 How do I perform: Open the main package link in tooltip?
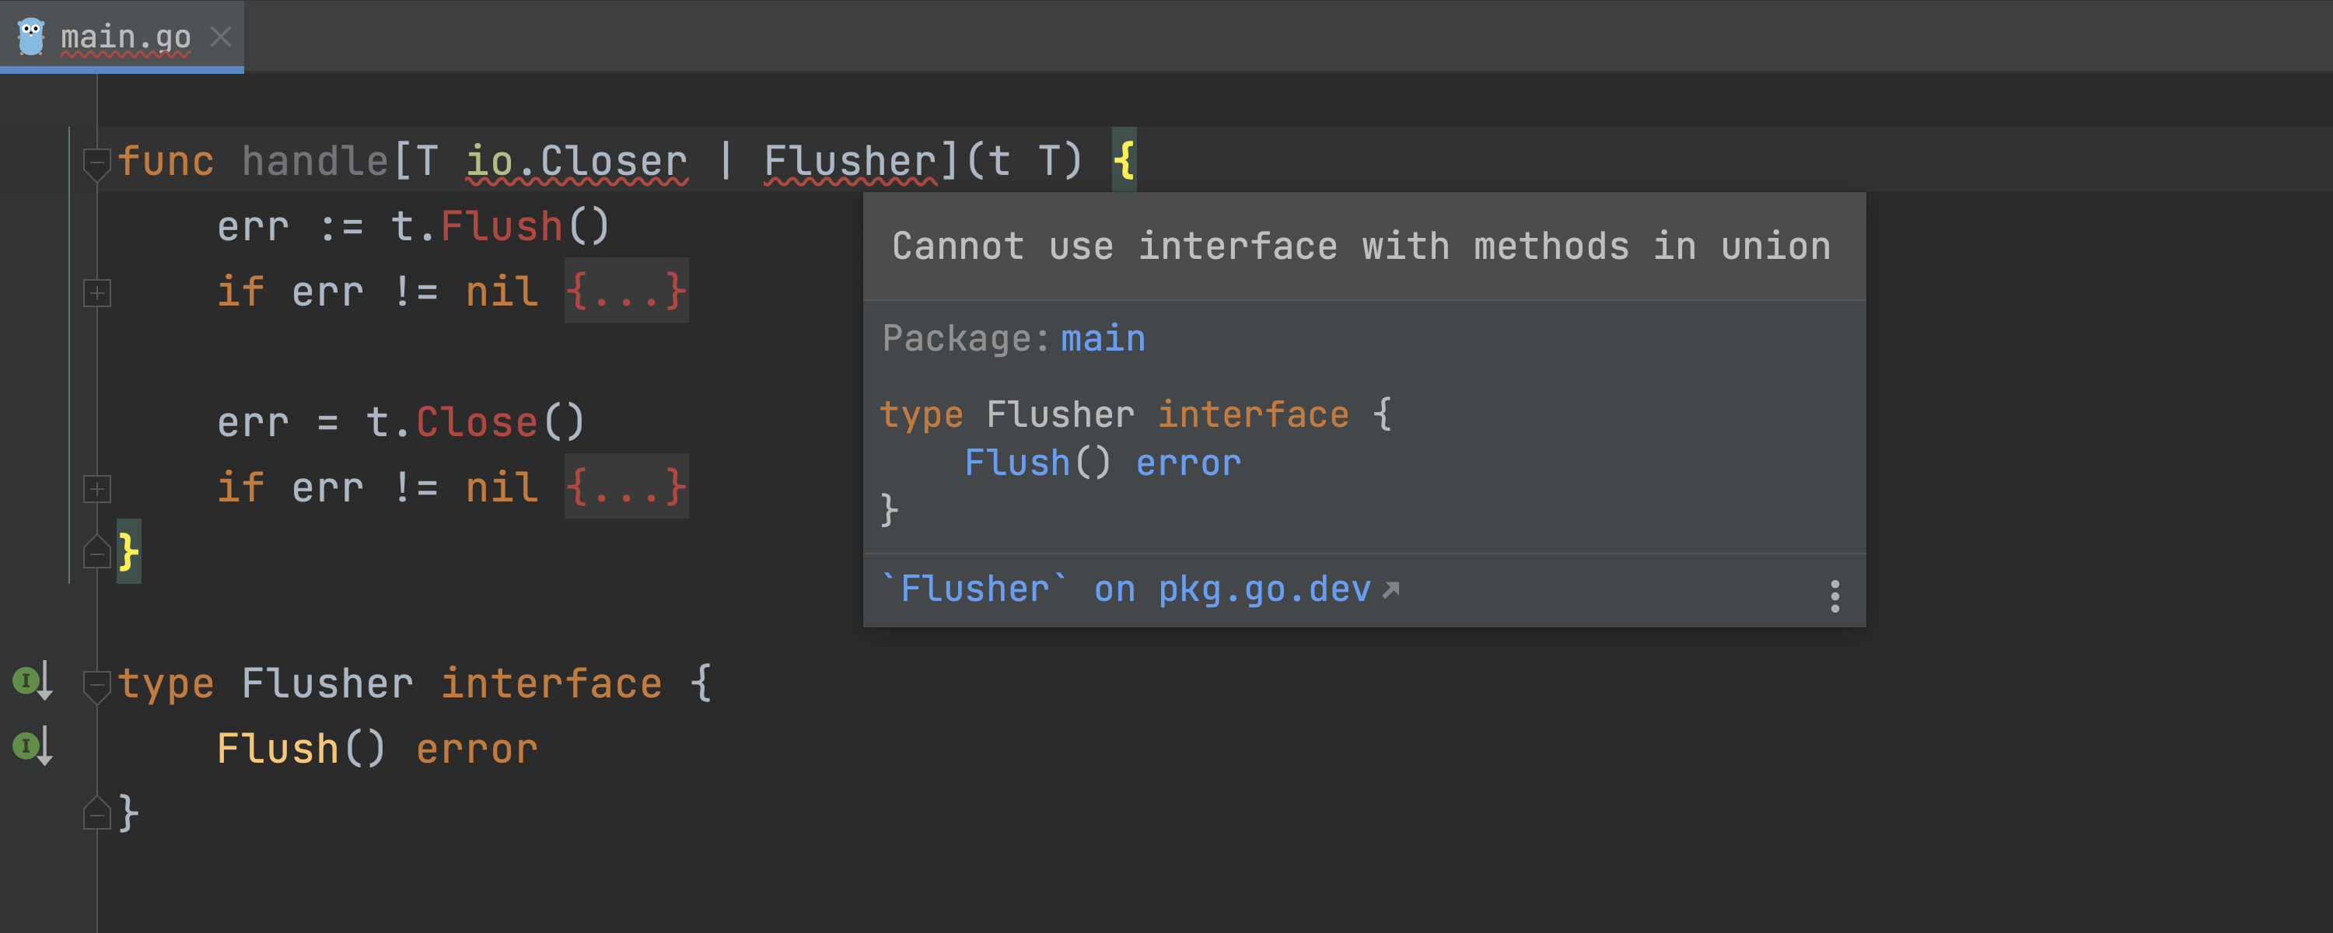coord(1102,339)
